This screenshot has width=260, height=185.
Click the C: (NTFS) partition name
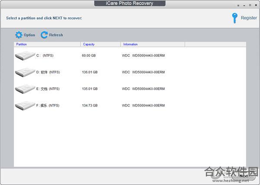pos(45,56)
